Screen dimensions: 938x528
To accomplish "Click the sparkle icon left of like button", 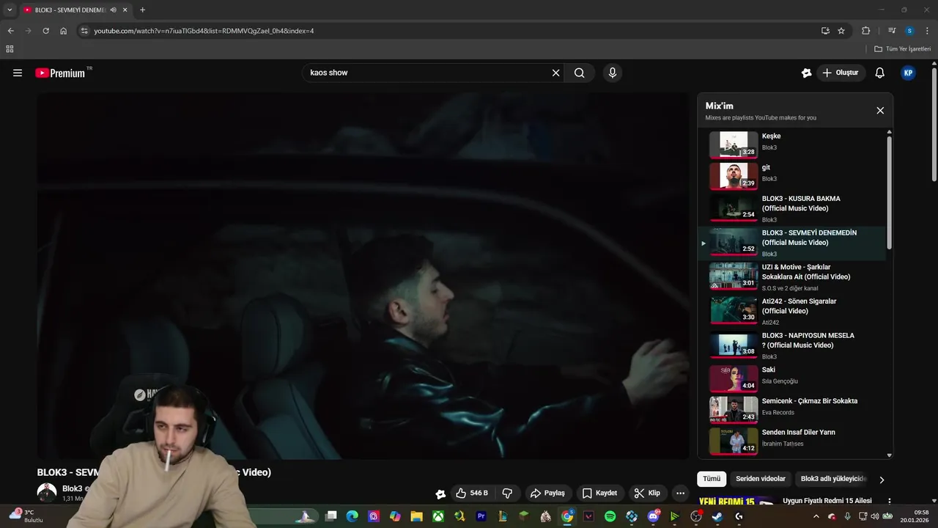I will (x=440, y=494).
